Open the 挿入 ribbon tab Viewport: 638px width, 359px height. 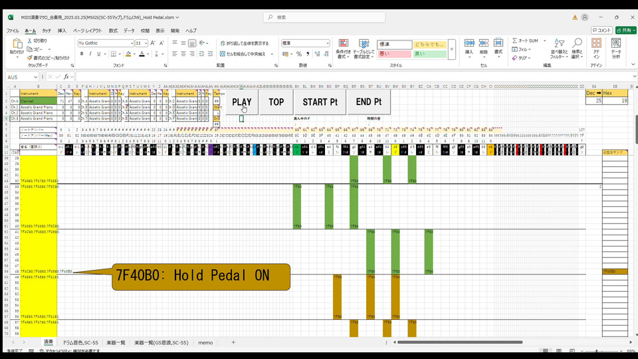[62, 31]
